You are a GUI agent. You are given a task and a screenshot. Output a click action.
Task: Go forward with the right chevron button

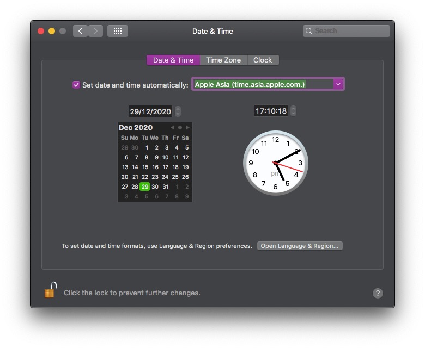tap(95, 31)
